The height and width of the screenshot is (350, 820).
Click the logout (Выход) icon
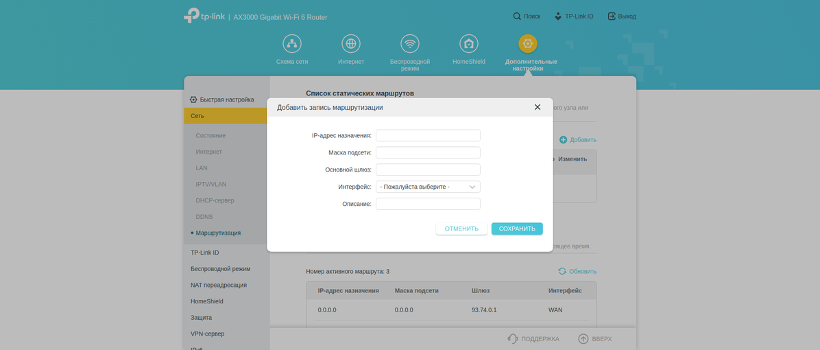612,16
